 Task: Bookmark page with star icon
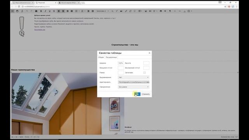pyautogui.click(x=225, y=7)
